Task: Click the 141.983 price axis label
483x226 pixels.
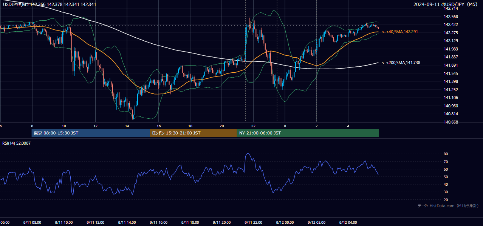Action: pos(451,49)
